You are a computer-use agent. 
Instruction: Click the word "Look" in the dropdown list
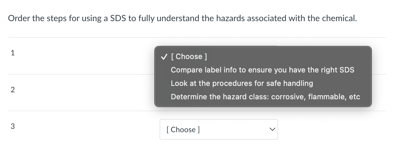click(x=178, y=83)
